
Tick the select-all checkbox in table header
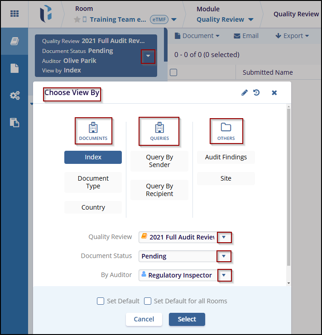173,72
